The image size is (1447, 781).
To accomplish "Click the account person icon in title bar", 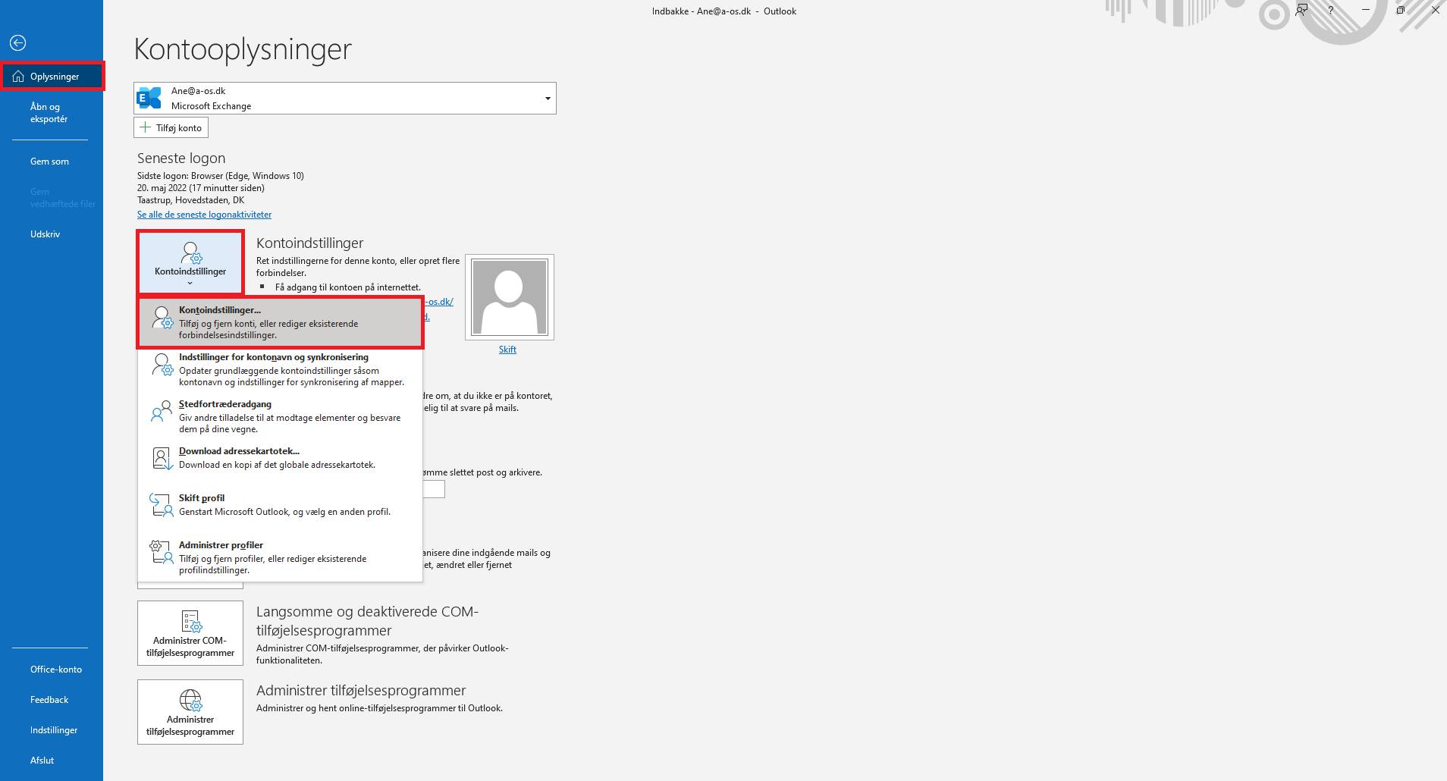I will click(1301, 10).
